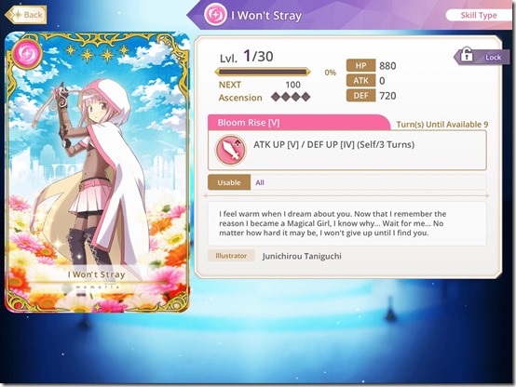
Task: Click the pink skill icon beside the title
Action: tap(215, 15)
